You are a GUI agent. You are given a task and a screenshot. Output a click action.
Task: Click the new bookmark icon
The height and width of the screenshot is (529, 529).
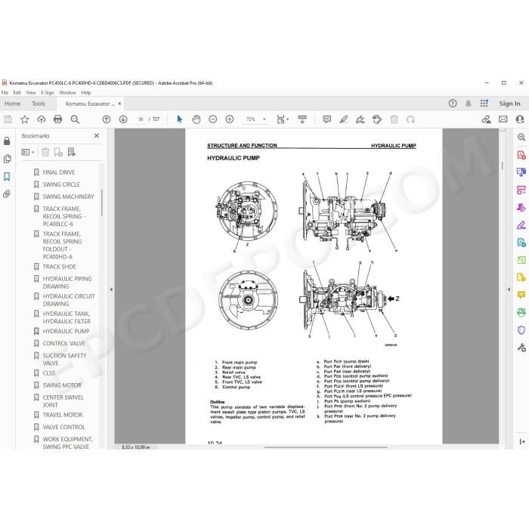[x=58, y=152]
